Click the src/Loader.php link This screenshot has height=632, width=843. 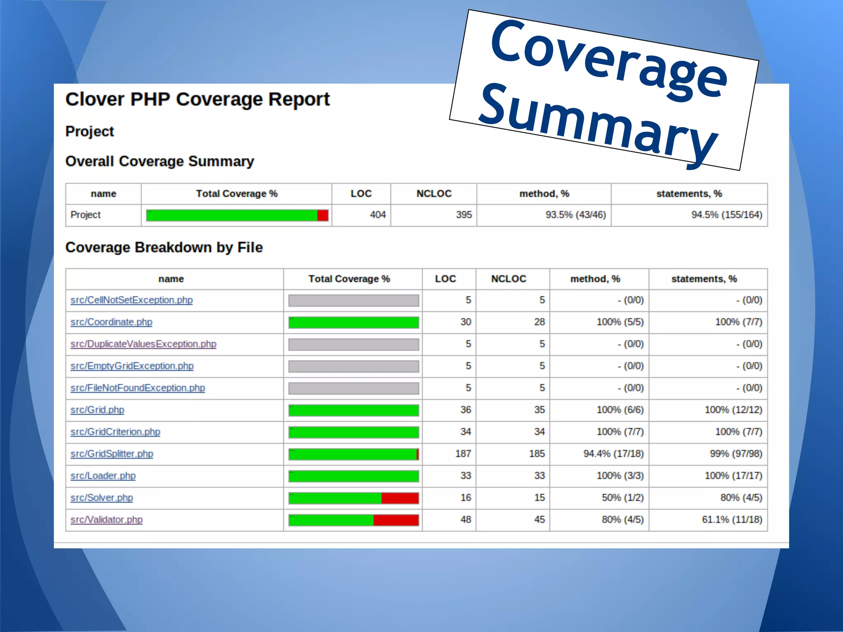coord(103,476)
